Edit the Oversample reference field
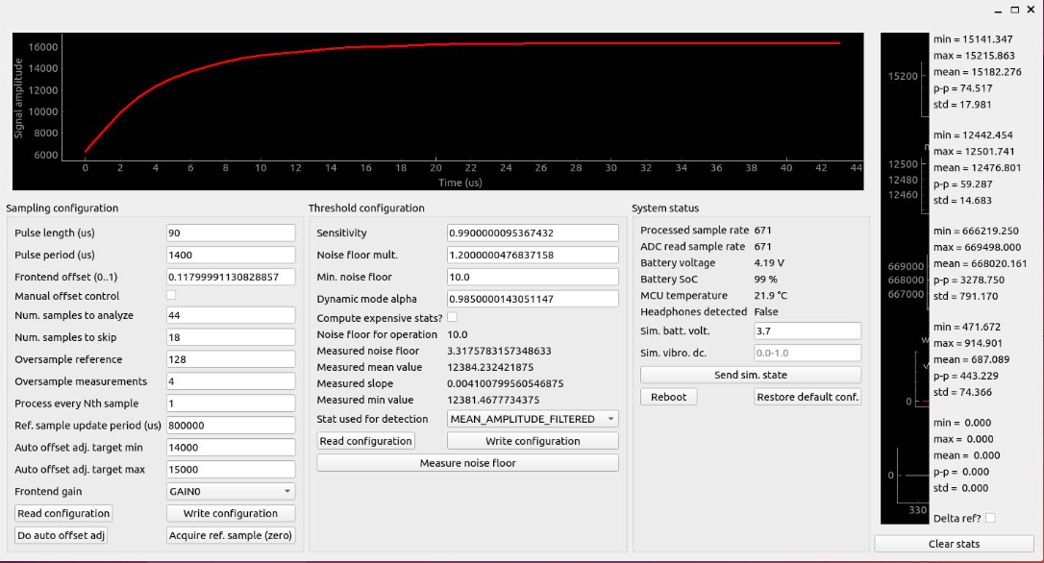The image size is (1044, 563). (x=231, y=359)
